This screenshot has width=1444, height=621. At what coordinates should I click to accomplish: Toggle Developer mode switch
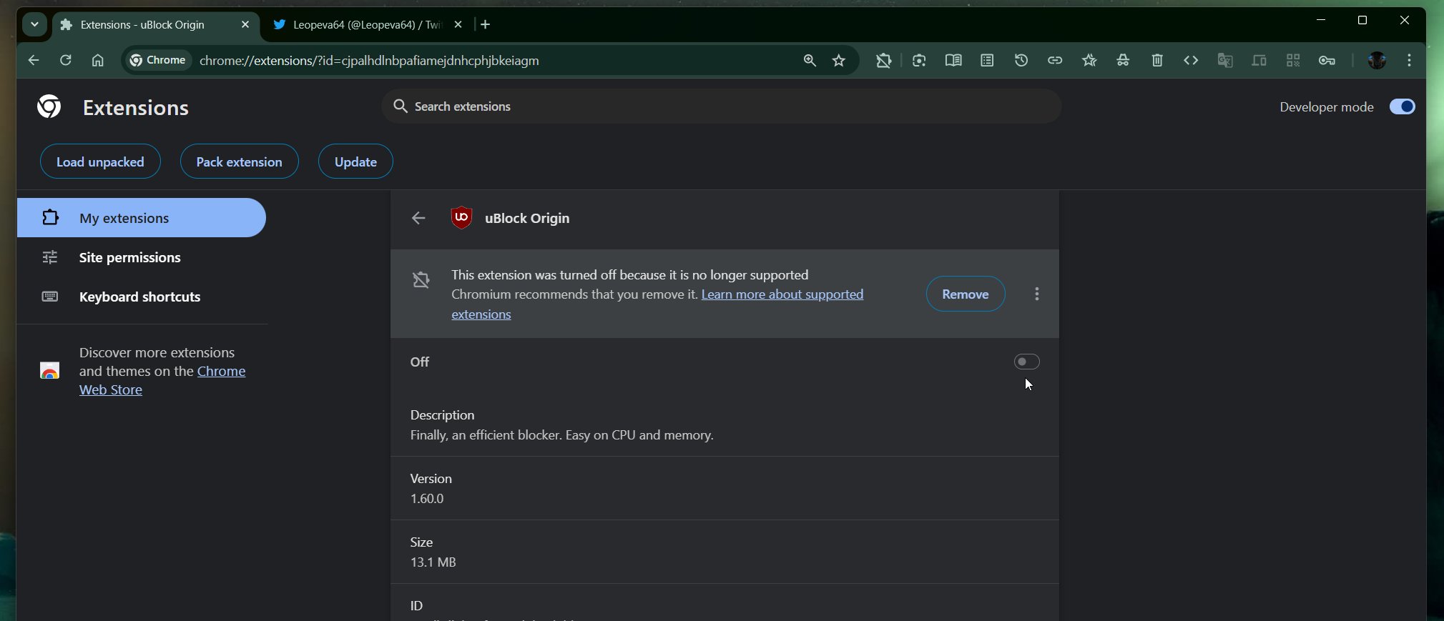1402,106
